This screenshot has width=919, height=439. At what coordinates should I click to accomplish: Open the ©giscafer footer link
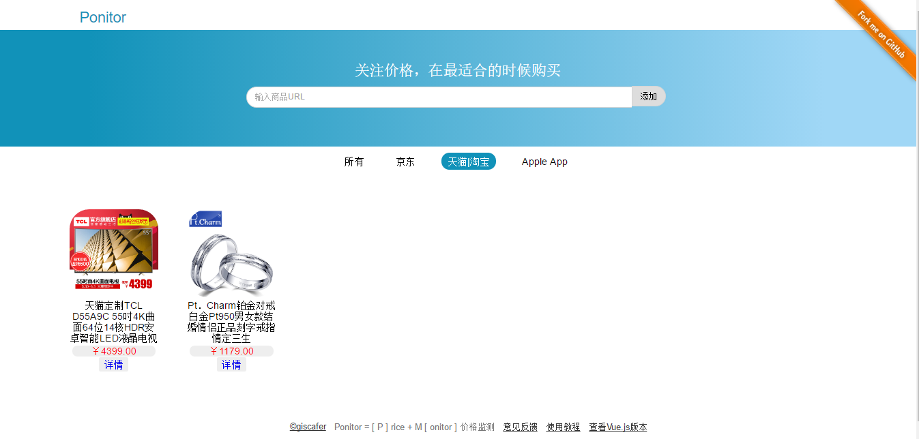coord(308,427)
